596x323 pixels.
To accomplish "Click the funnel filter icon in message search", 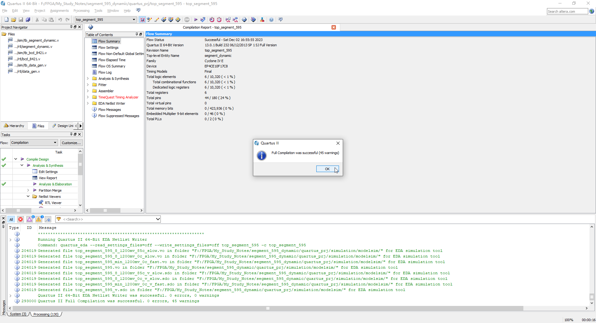I will (59, 219).
